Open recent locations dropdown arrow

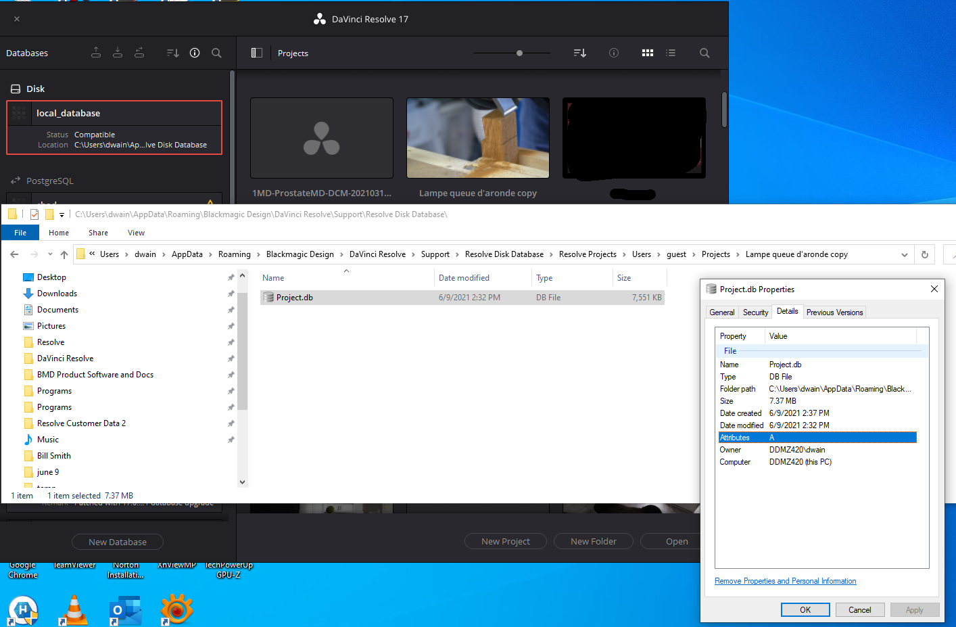tap(50, 254)
